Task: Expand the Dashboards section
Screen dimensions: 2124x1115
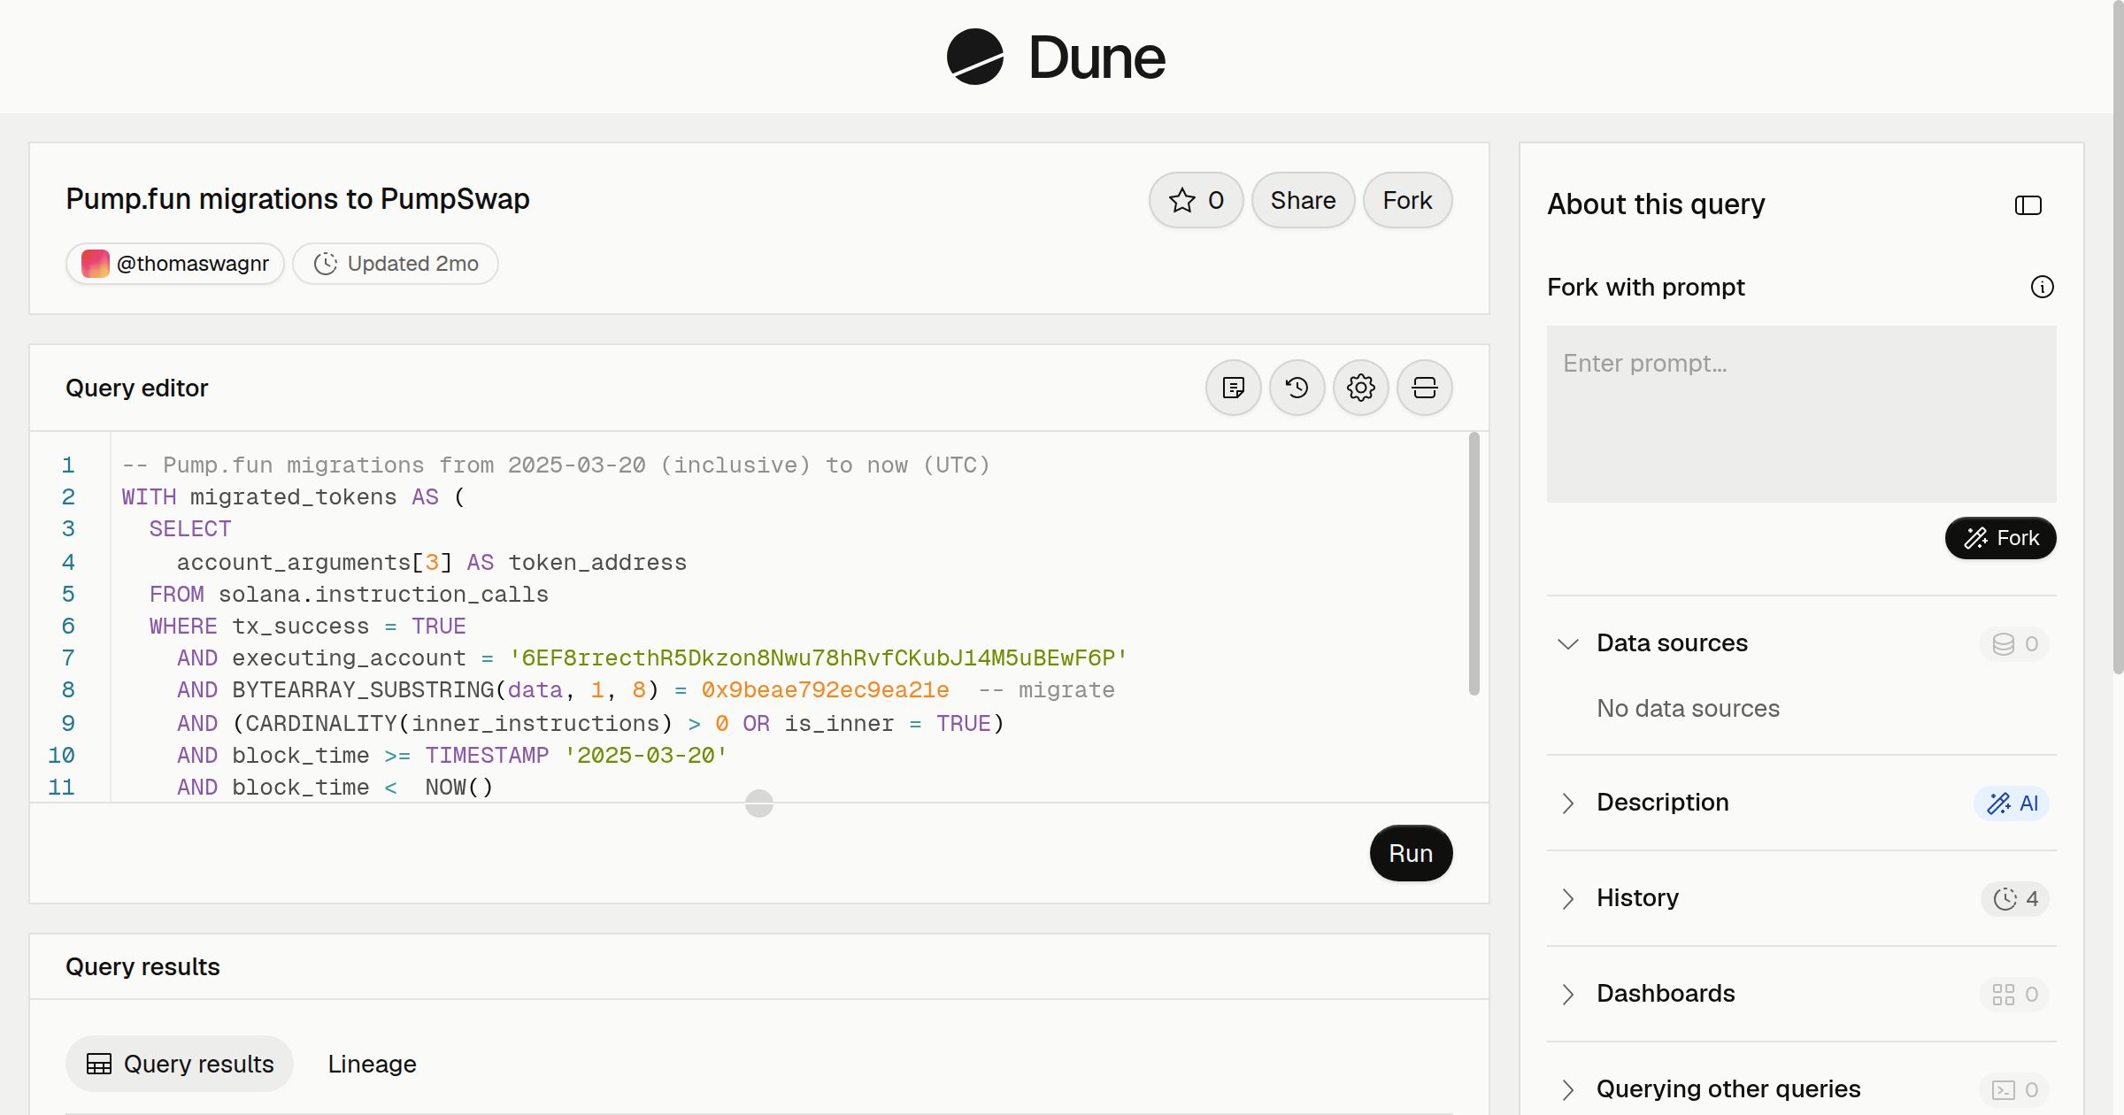Action: 1567,994
